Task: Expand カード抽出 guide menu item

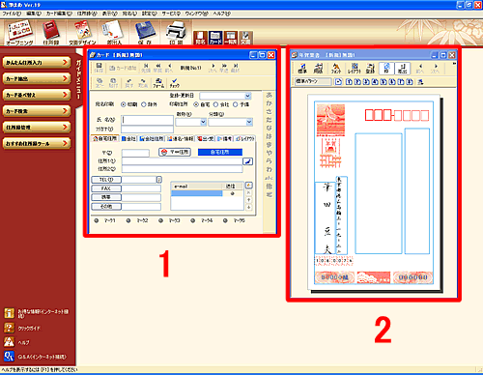Action: 37,78
